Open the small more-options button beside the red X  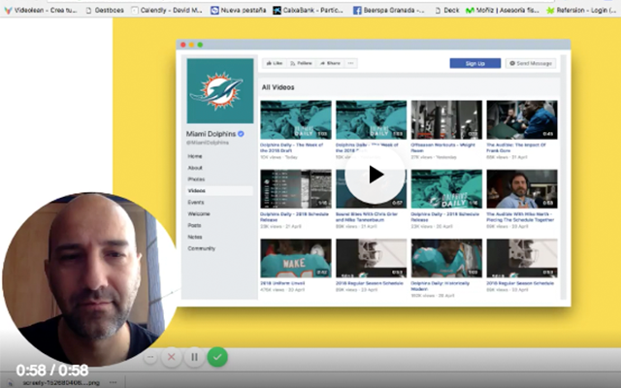coord(150,357)
